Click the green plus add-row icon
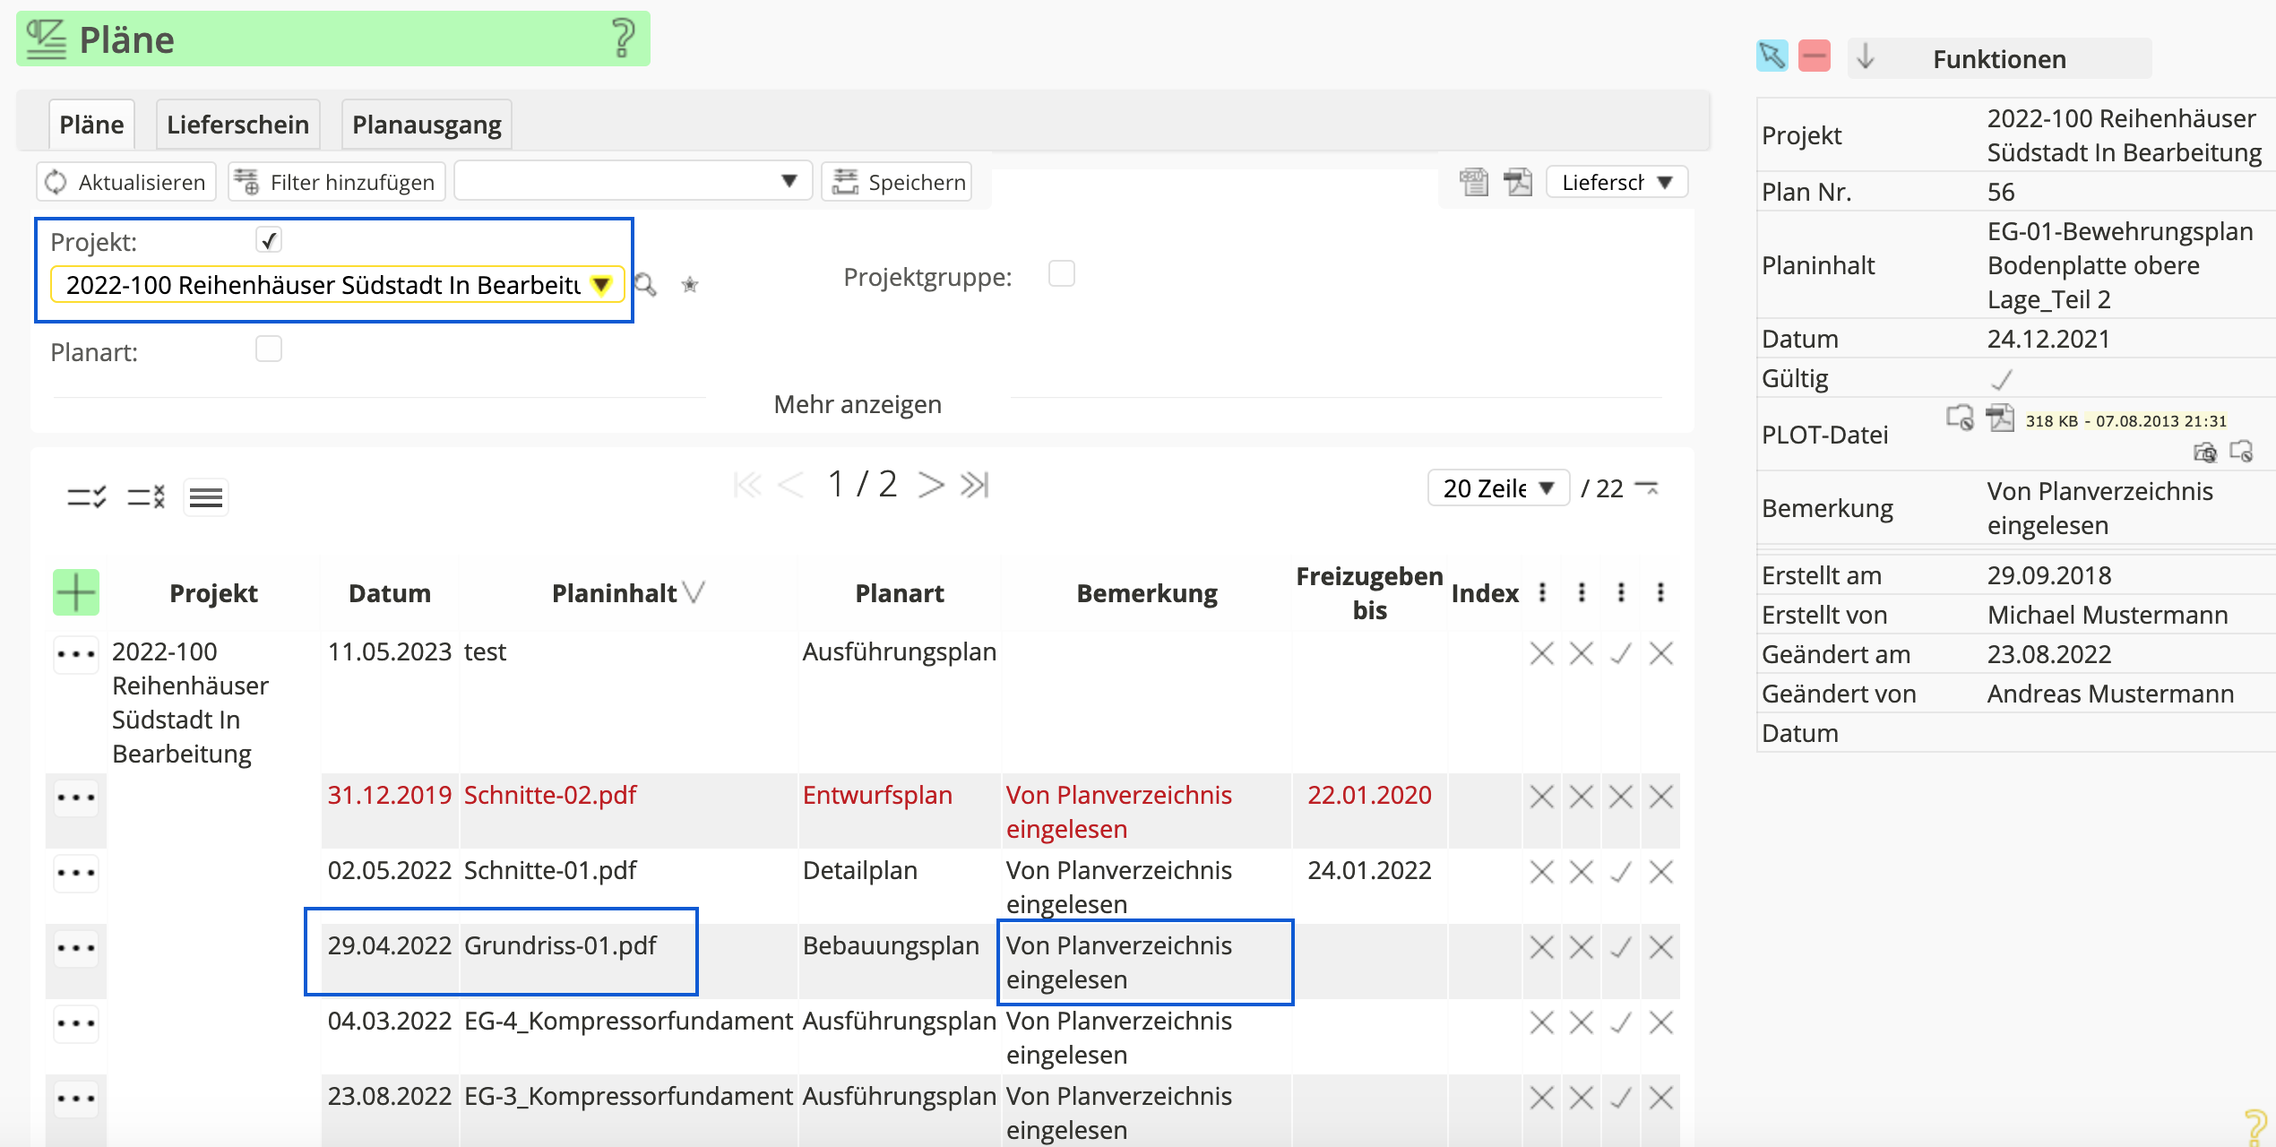 point(75,592)
